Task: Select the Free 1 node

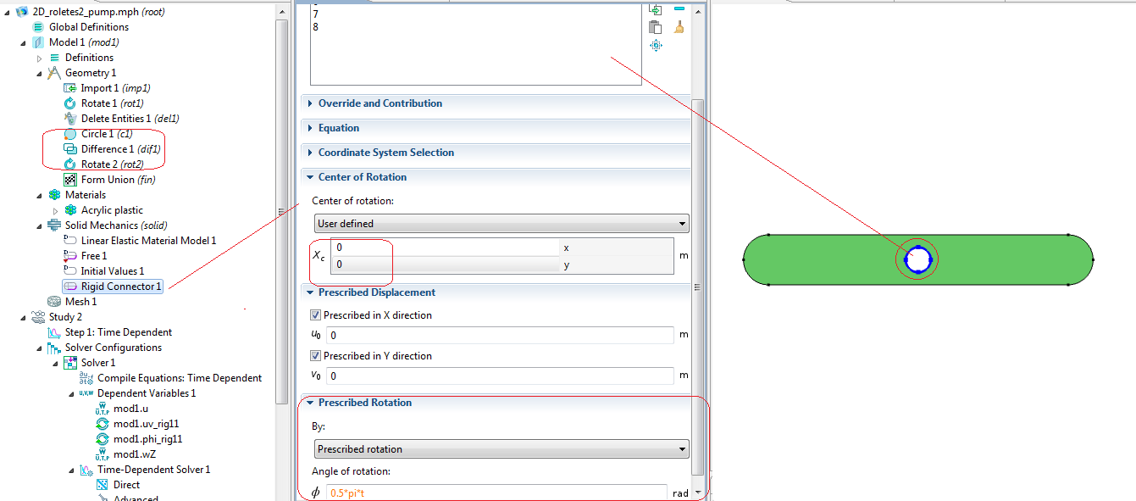Action: [94, 256]
